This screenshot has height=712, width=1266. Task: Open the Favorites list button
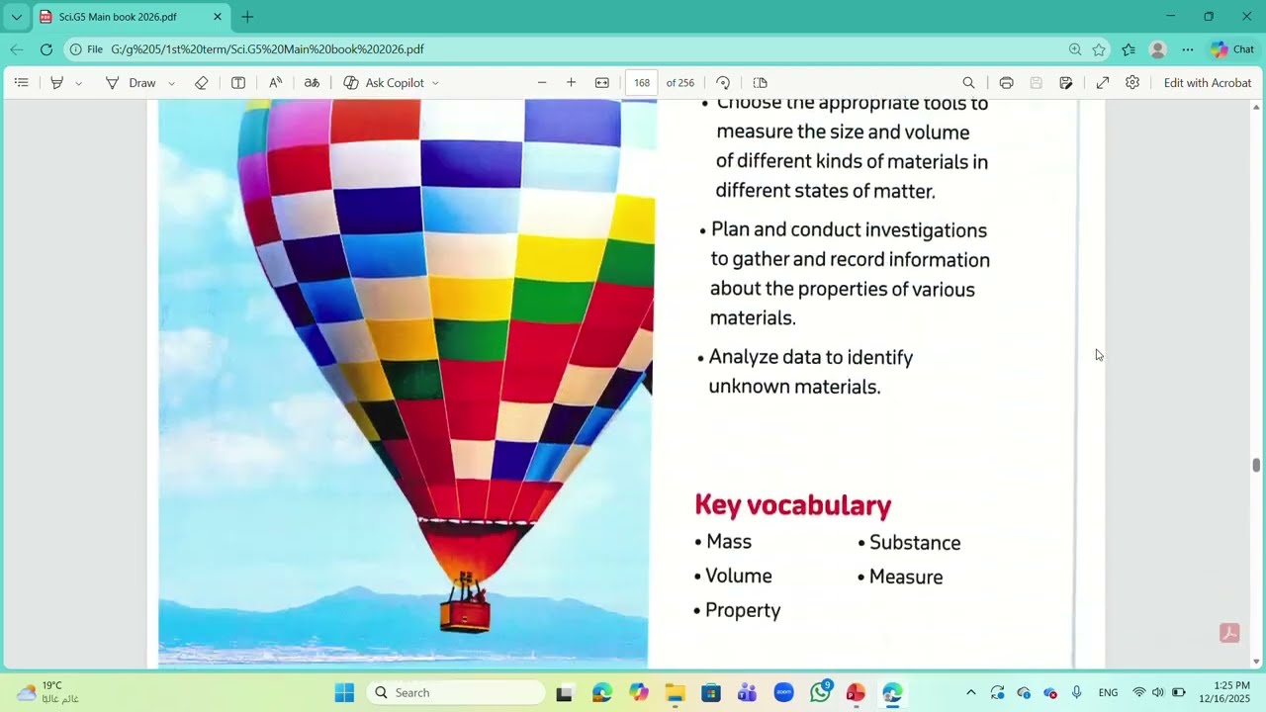pos(1129,49)
